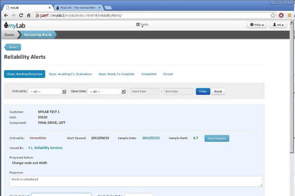Go to browser home page icon
This screenshot has height=196, width=295.
pyautogui.click(x=29, y=15)
